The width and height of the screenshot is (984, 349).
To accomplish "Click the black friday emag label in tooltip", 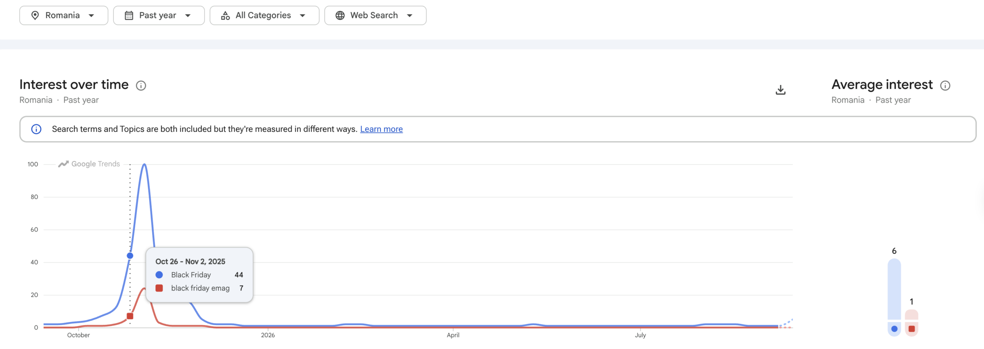I will click(x=200, y=288).
